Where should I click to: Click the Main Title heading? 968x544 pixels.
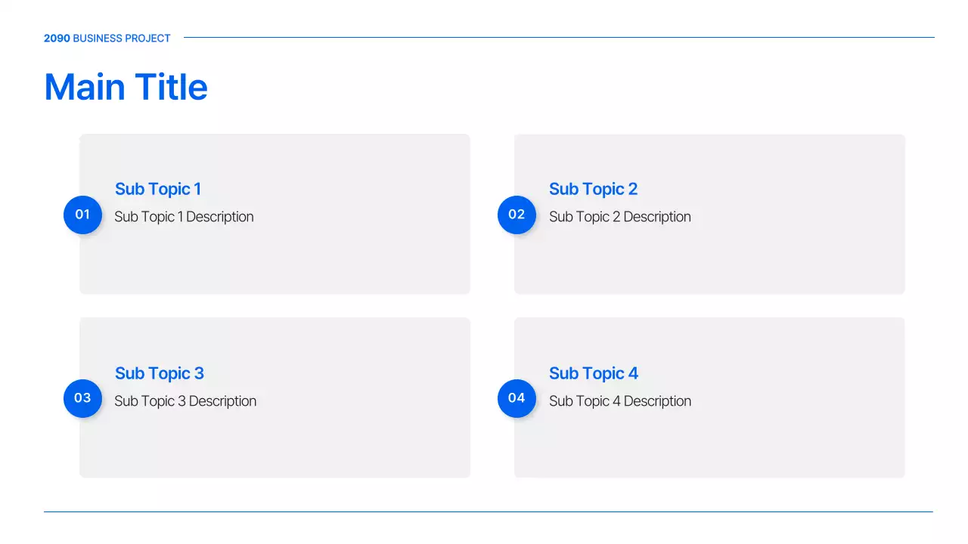point(126,87)
